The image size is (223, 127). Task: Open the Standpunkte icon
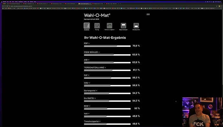pos(136,26)
